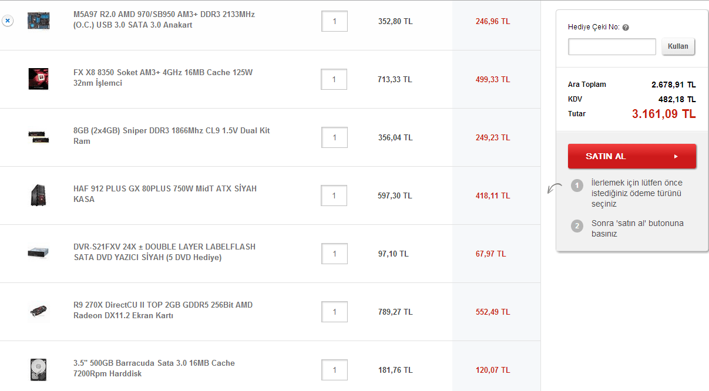
Task: Focus the Hediye Çeki No input field
Action: click(611, 47)
